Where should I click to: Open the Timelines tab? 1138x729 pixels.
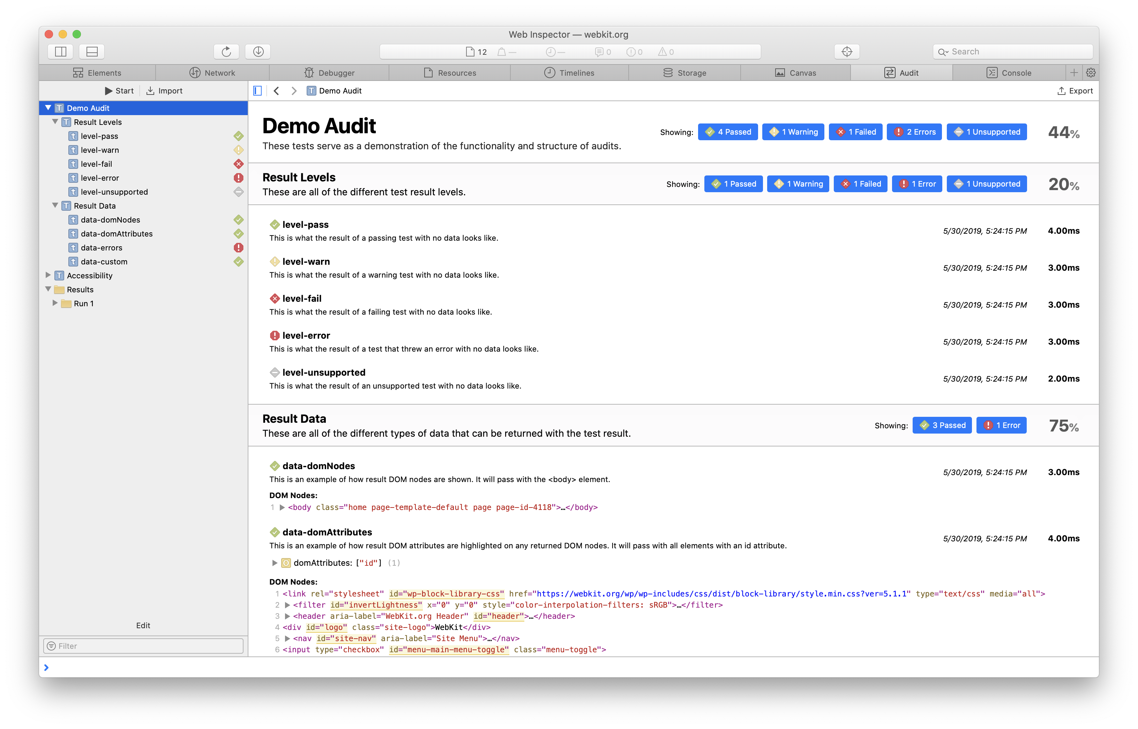pos(569,73)
